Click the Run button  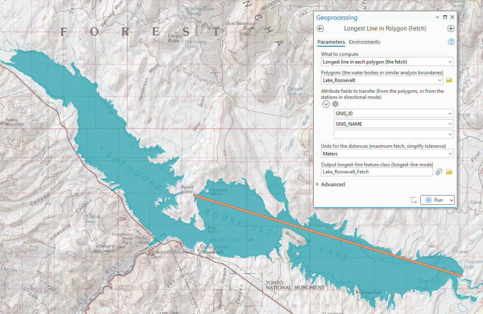[434, 200]
